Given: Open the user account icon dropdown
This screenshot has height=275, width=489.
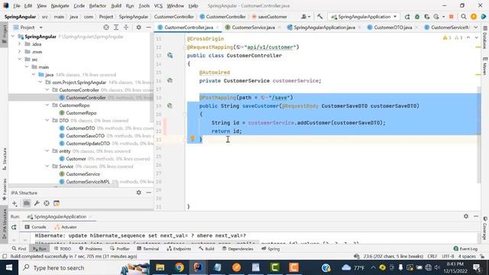Looking at the screenshot, I should (306, 17).
